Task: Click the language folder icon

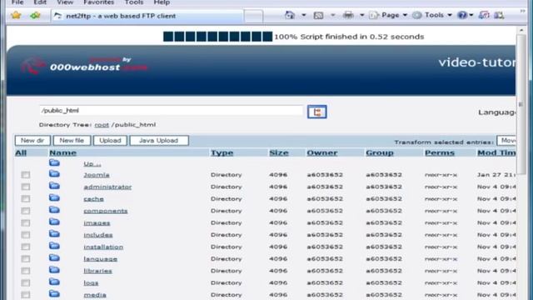Action: 54,258
